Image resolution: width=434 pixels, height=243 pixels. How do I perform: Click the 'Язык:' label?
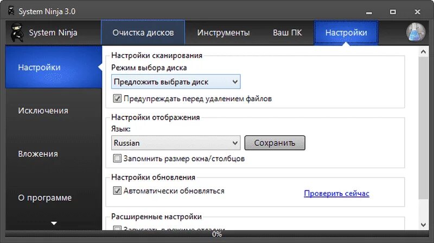pyautogui.click(x=120, y=129)
